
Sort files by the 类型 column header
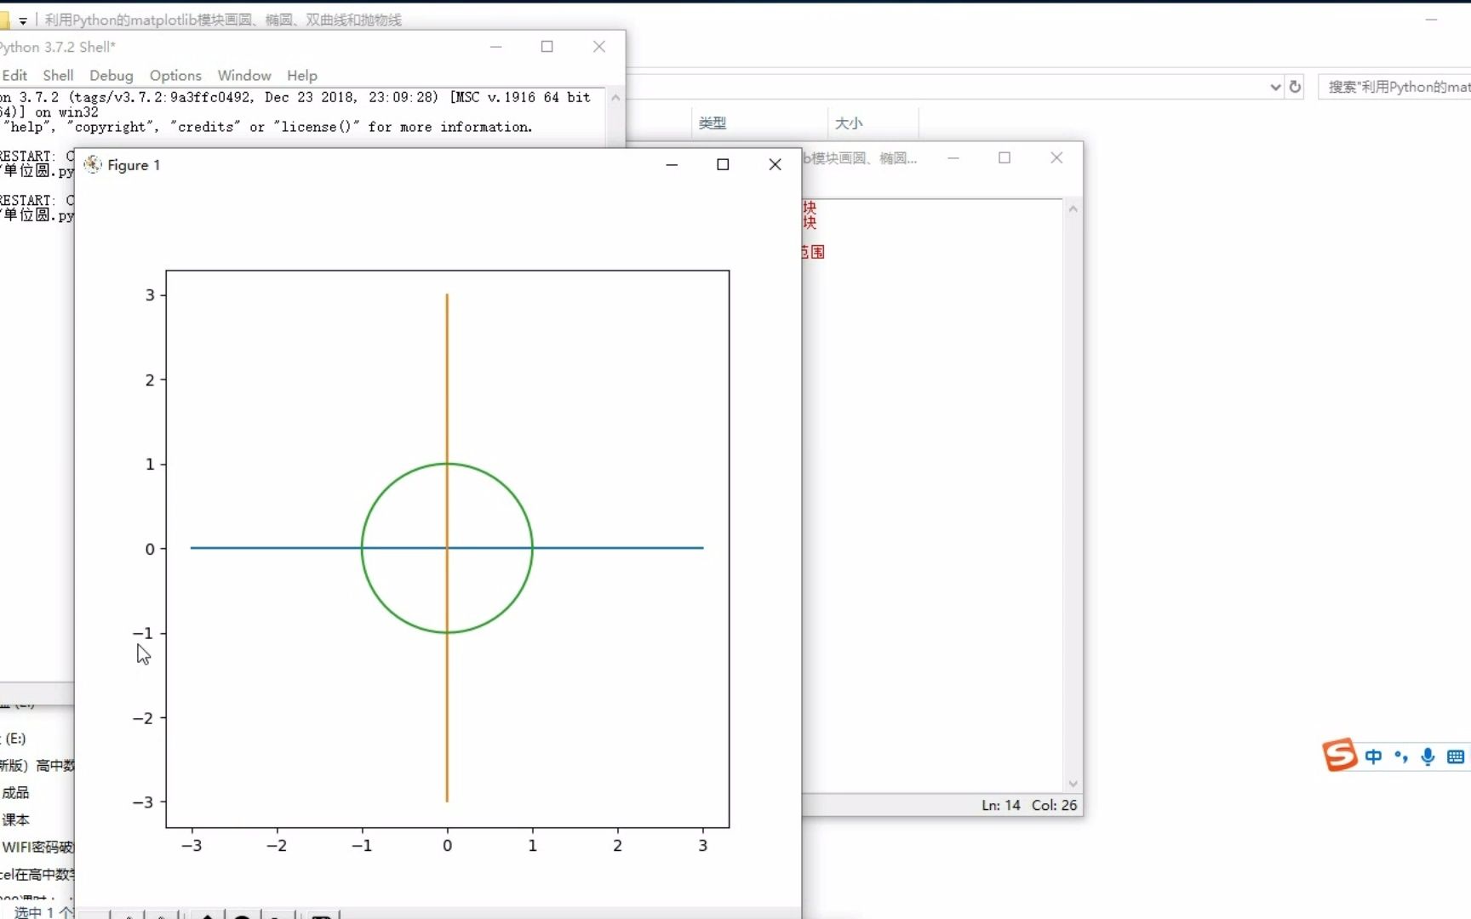tap(713, 123)
